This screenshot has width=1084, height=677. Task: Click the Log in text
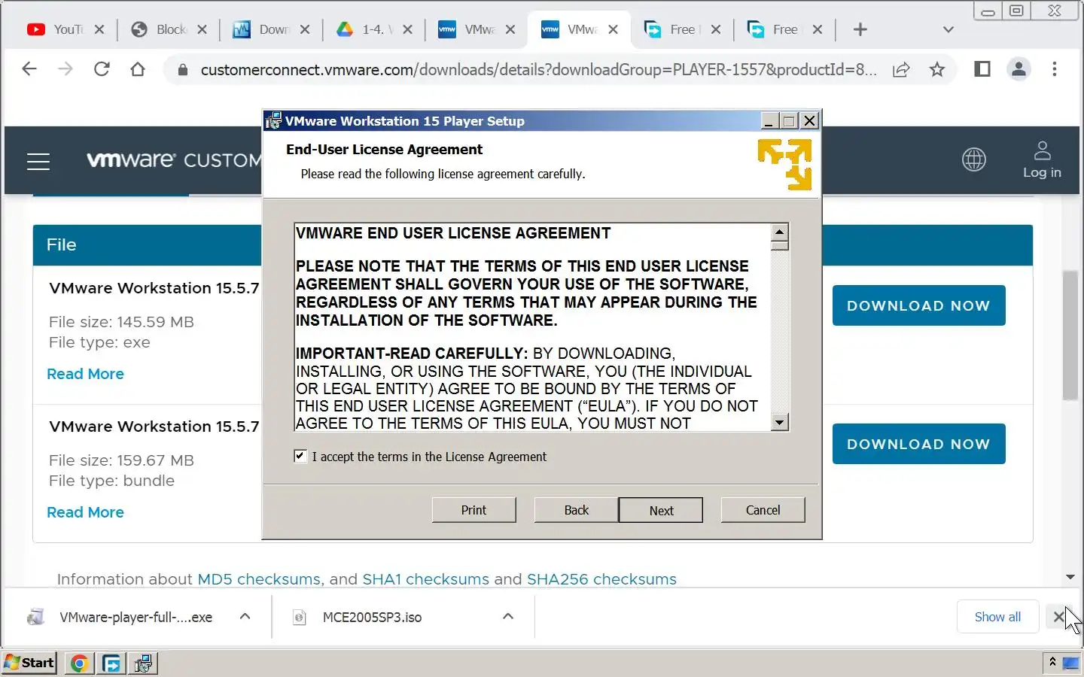coord(1042,172)
